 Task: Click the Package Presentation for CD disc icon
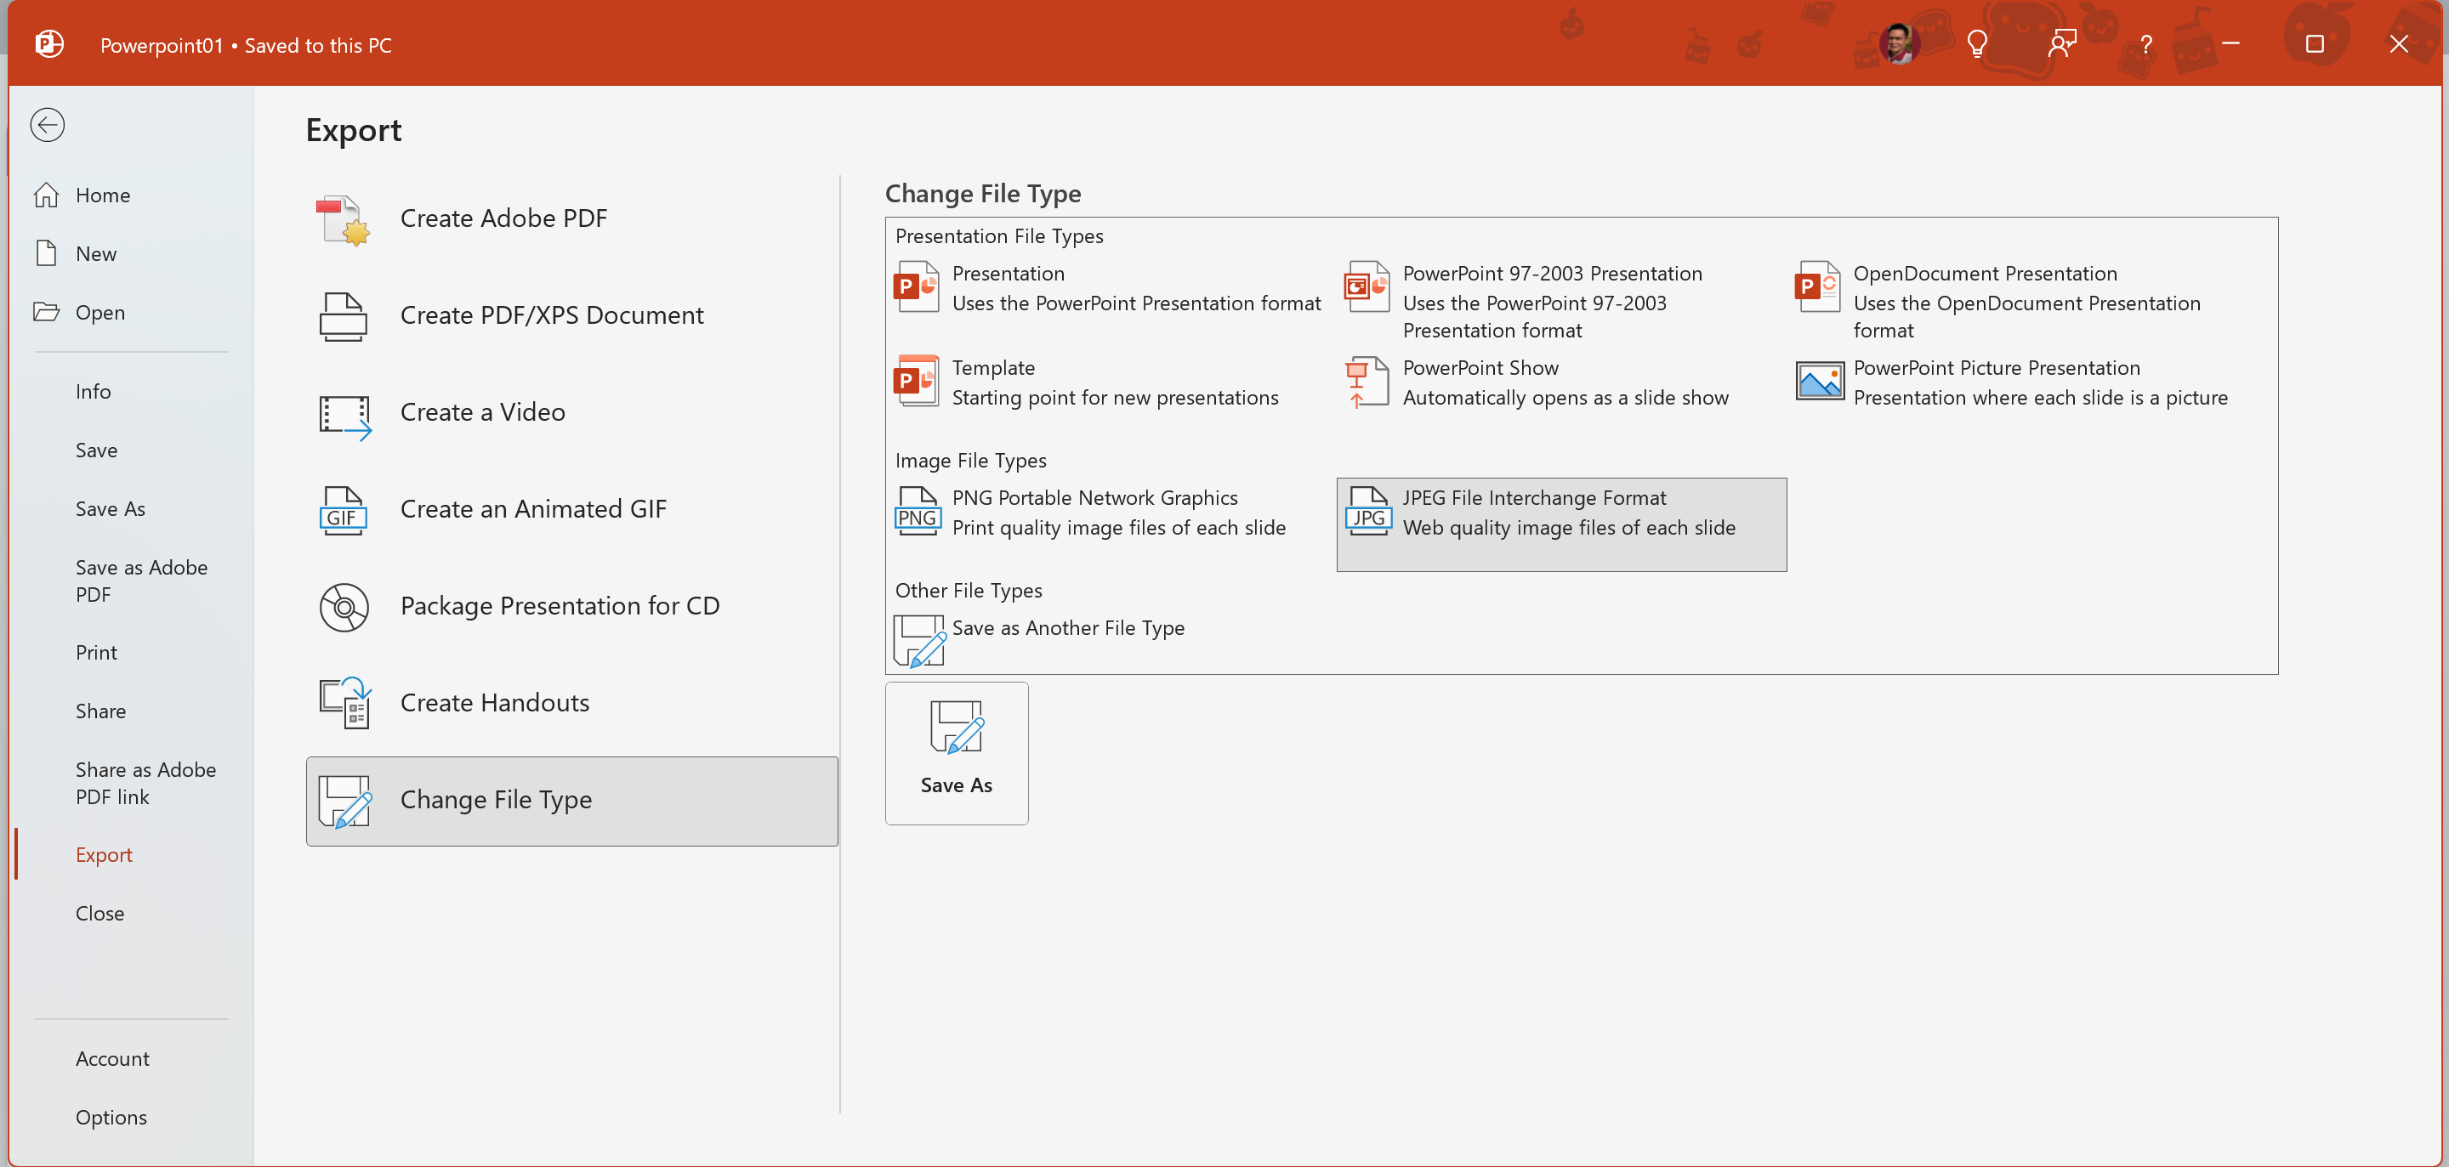[x=344, y=607]
